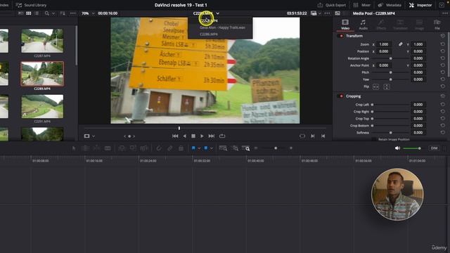Click the flip horizontal button
The width and height of the screenshot is (450, 253).
click(x=375, y=86)
